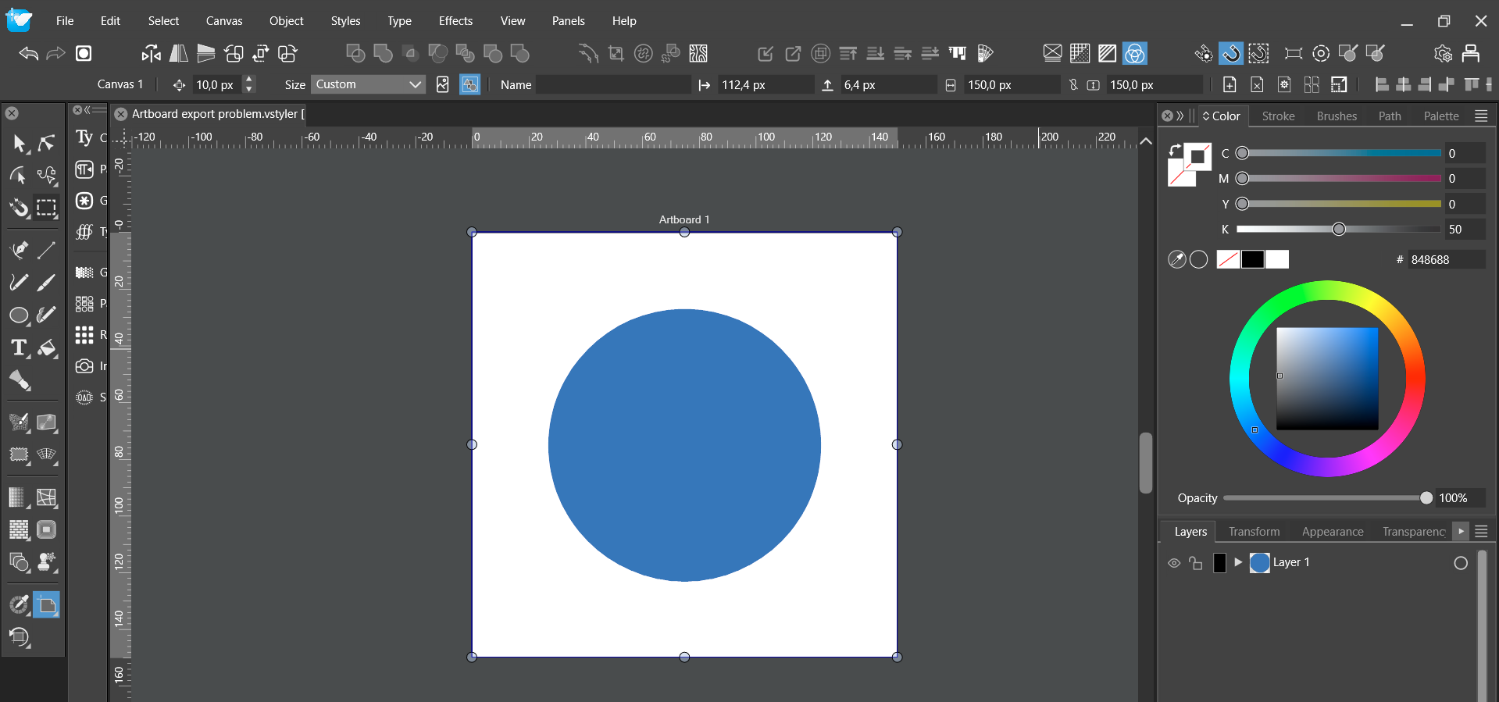The image size is (1499, 702).
Task: Select the Ellipse shape tool
Action: pos(19,315)
